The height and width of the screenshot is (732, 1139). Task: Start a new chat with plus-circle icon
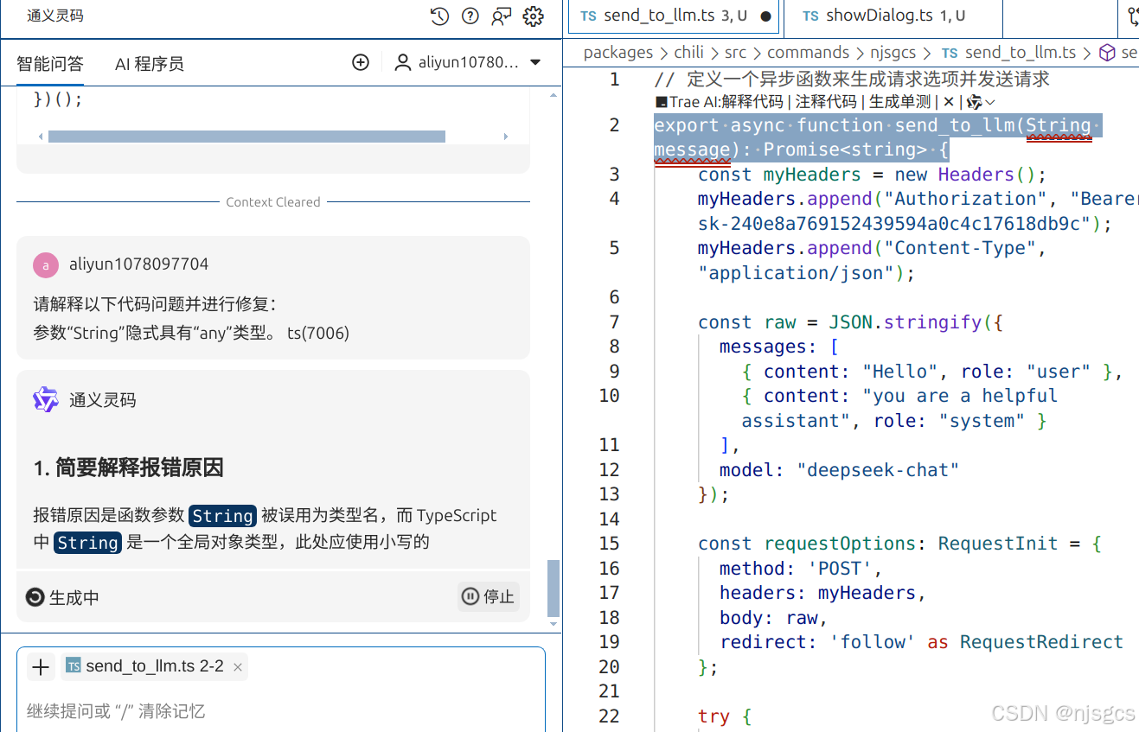tap(361, 62)
